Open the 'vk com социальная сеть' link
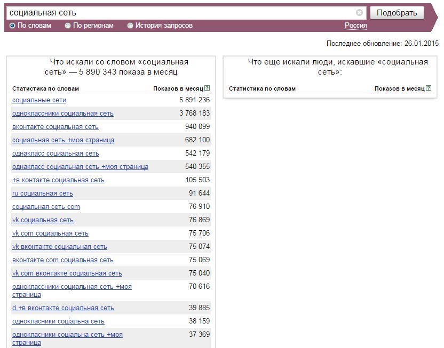The image size is (444, 348). (50, 233)
